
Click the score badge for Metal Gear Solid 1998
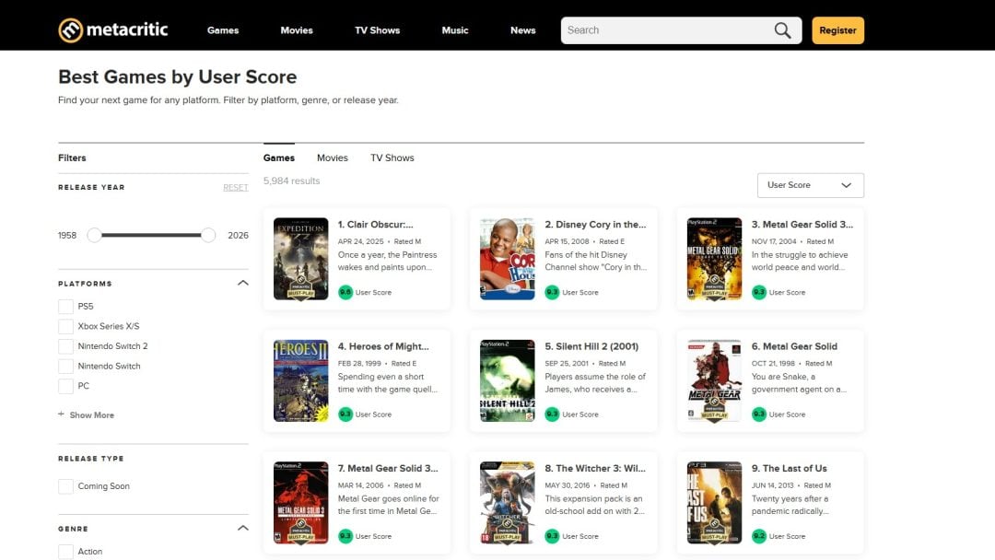pos(758,414)
